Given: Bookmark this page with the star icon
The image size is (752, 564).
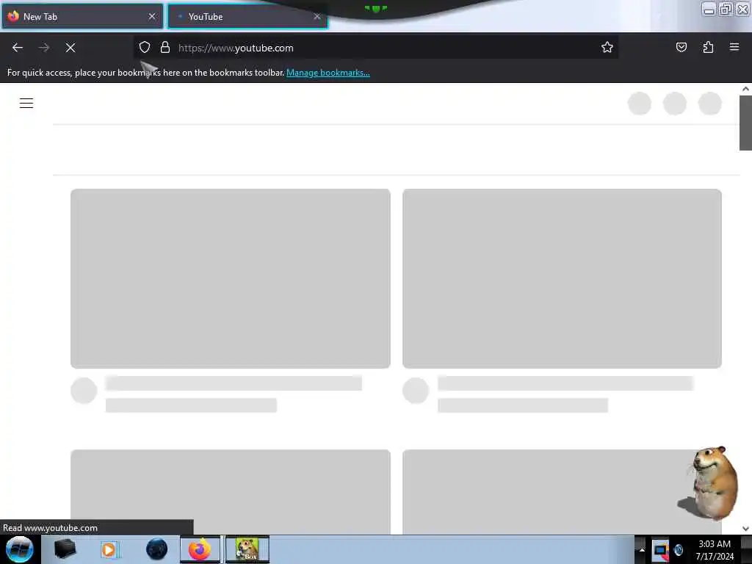Looking at the screenshot, I should tap(607, 47).
